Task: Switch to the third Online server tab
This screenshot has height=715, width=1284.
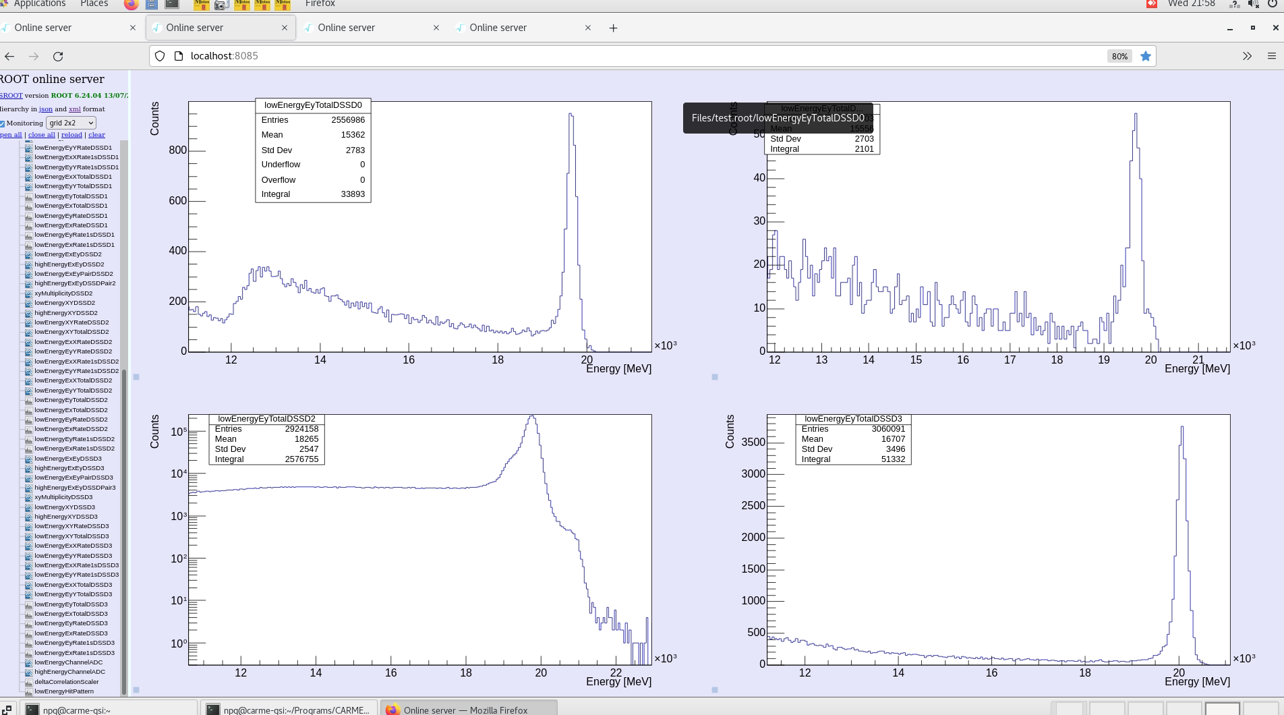Action: (346, 28)
